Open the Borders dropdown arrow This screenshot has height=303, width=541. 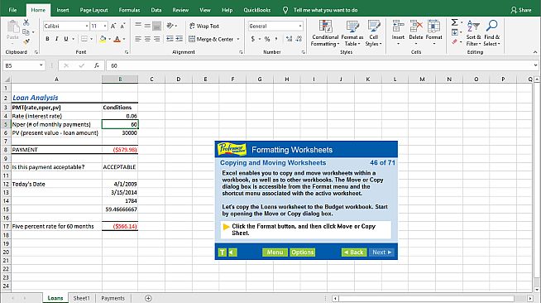(92, 39)
